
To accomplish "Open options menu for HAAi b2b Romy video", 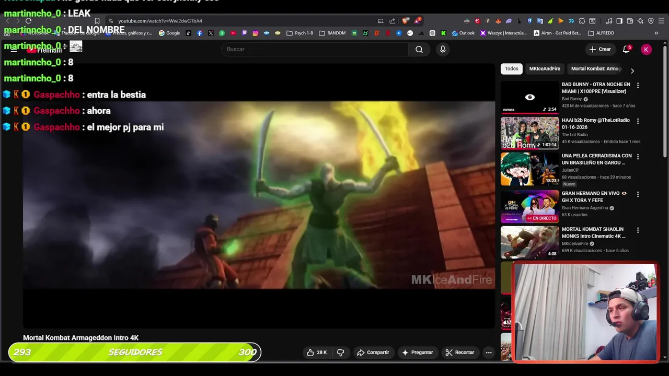I will [x=638, y=121].
